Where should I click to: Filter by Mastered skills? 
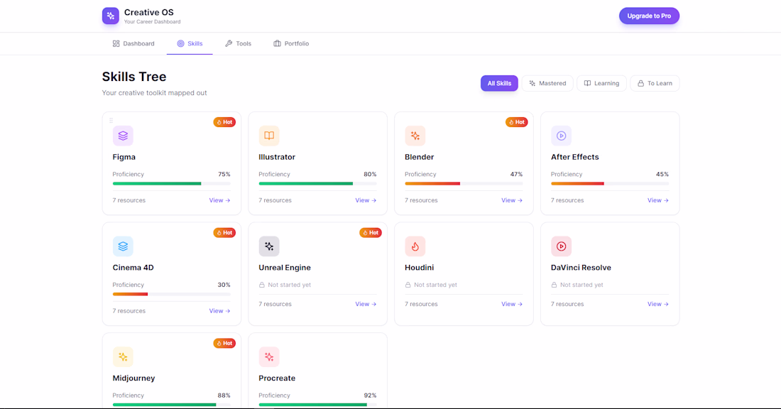[547, 83]
